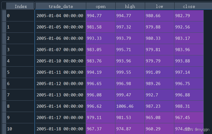This screenshot has height=134, width=212.
Task: Click low value 980.33
Action: click(x=160, y=38)
